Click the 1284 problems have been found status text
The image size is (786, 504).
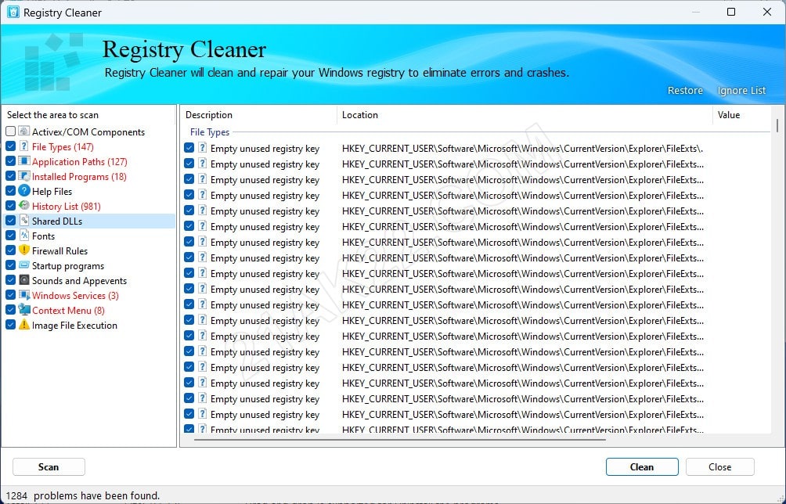coord(83,496)
